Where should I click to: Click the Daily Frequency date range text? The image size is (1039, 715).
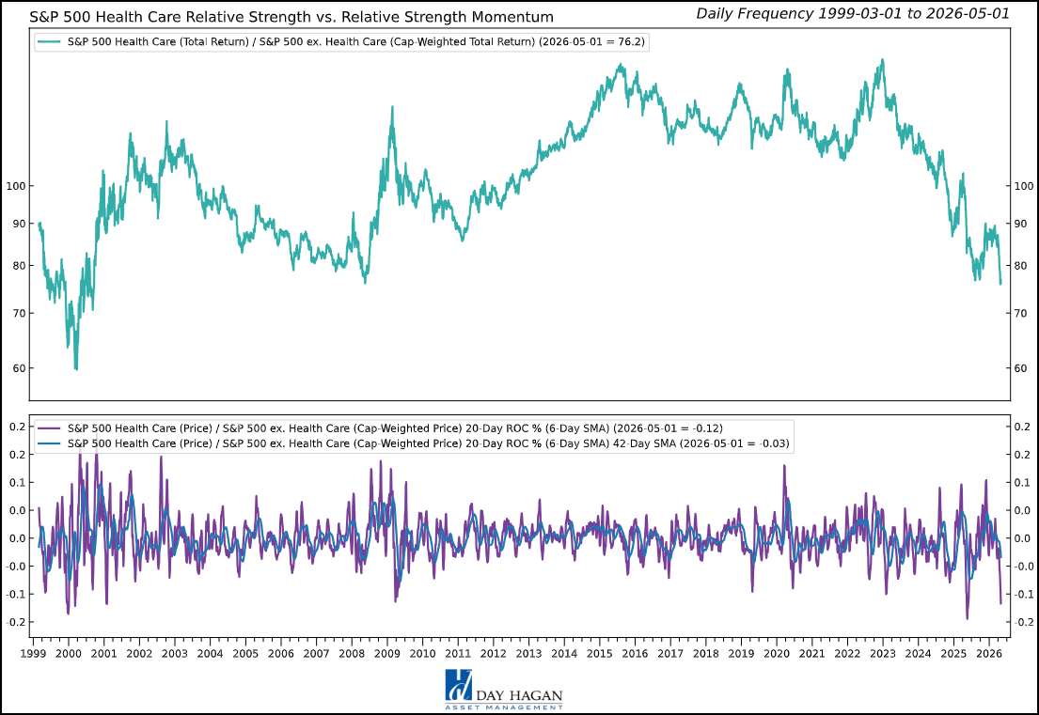[853, 14]
